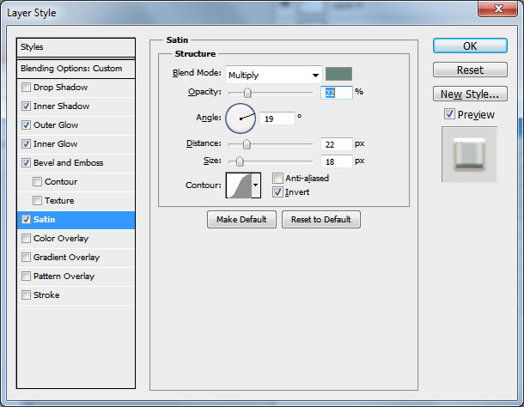Enable the Color Overlay checkbox
Screen dimensions: 524x407
[26, 238]
